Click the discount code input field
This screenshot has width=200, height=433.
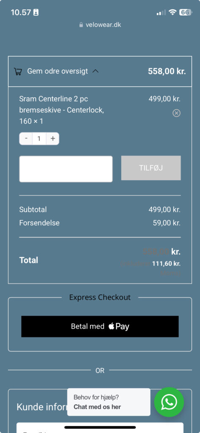coord(66,169)
